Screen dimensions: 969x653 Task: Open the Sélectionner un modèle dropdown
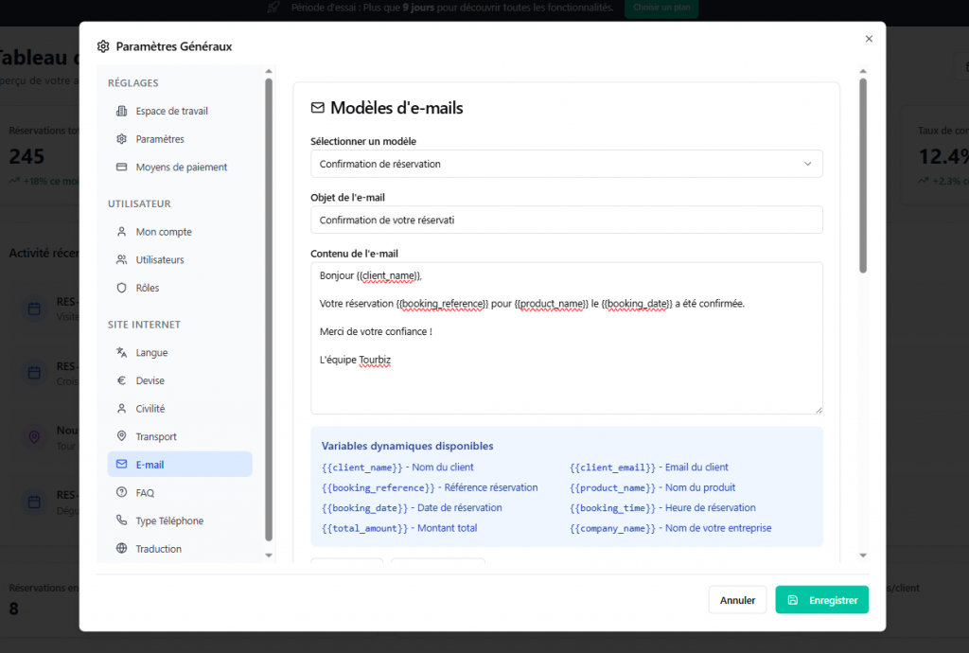pos(566,164)
